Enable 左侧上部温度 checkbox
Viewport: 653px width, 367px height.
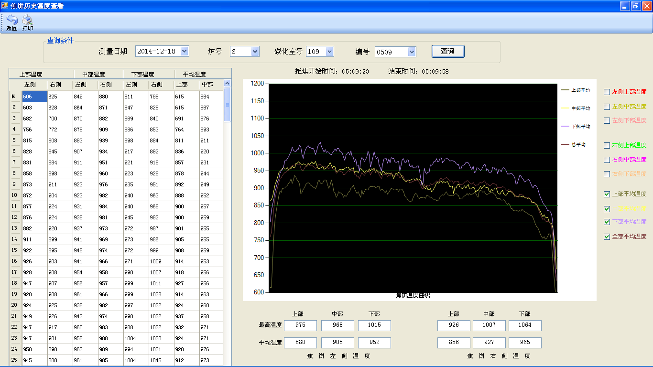pyautogui.click(x=607, y=92)
